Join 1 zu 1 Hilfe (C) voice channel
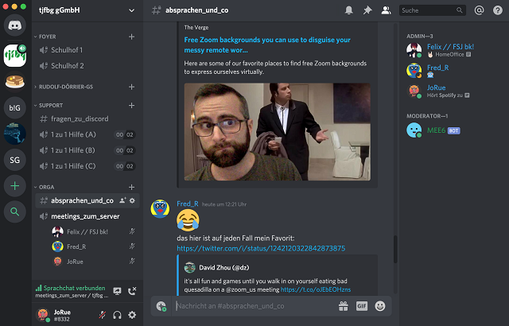The height and width of the screenshot is (326, 509). point(87,166)
